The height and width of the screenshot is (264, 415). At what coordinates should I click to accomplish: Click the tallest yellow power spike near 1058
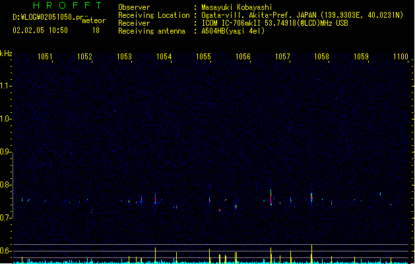pos(312,253)
